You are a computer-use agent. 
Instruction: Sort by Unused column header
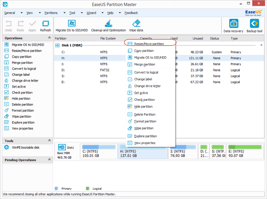[191, 38]
